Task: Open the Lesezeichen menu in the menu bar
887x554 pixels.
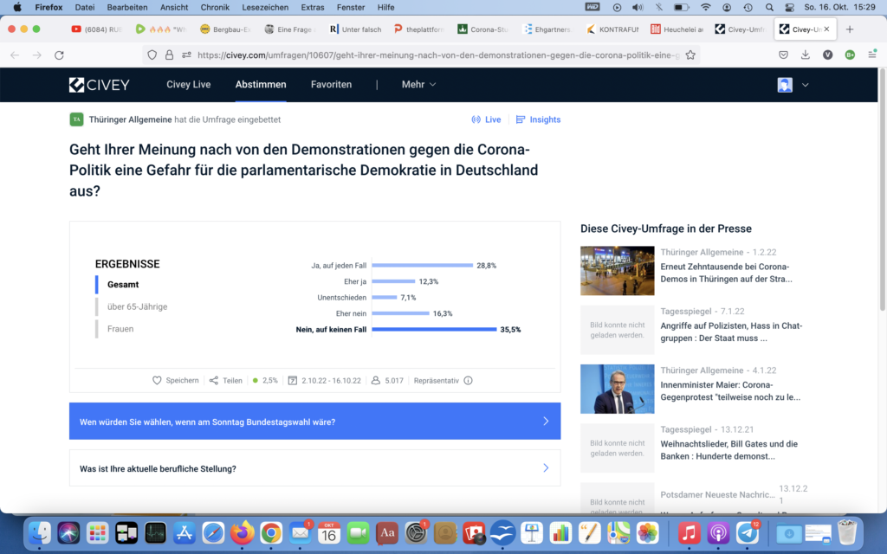Action: [264, 7]
